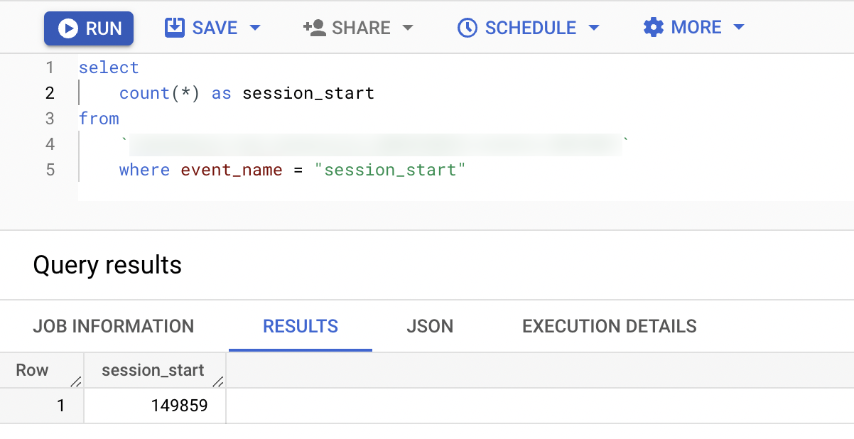Click the blurred table name on line 4
Viewport: 854px width, 439px height.
pos(374,144)
